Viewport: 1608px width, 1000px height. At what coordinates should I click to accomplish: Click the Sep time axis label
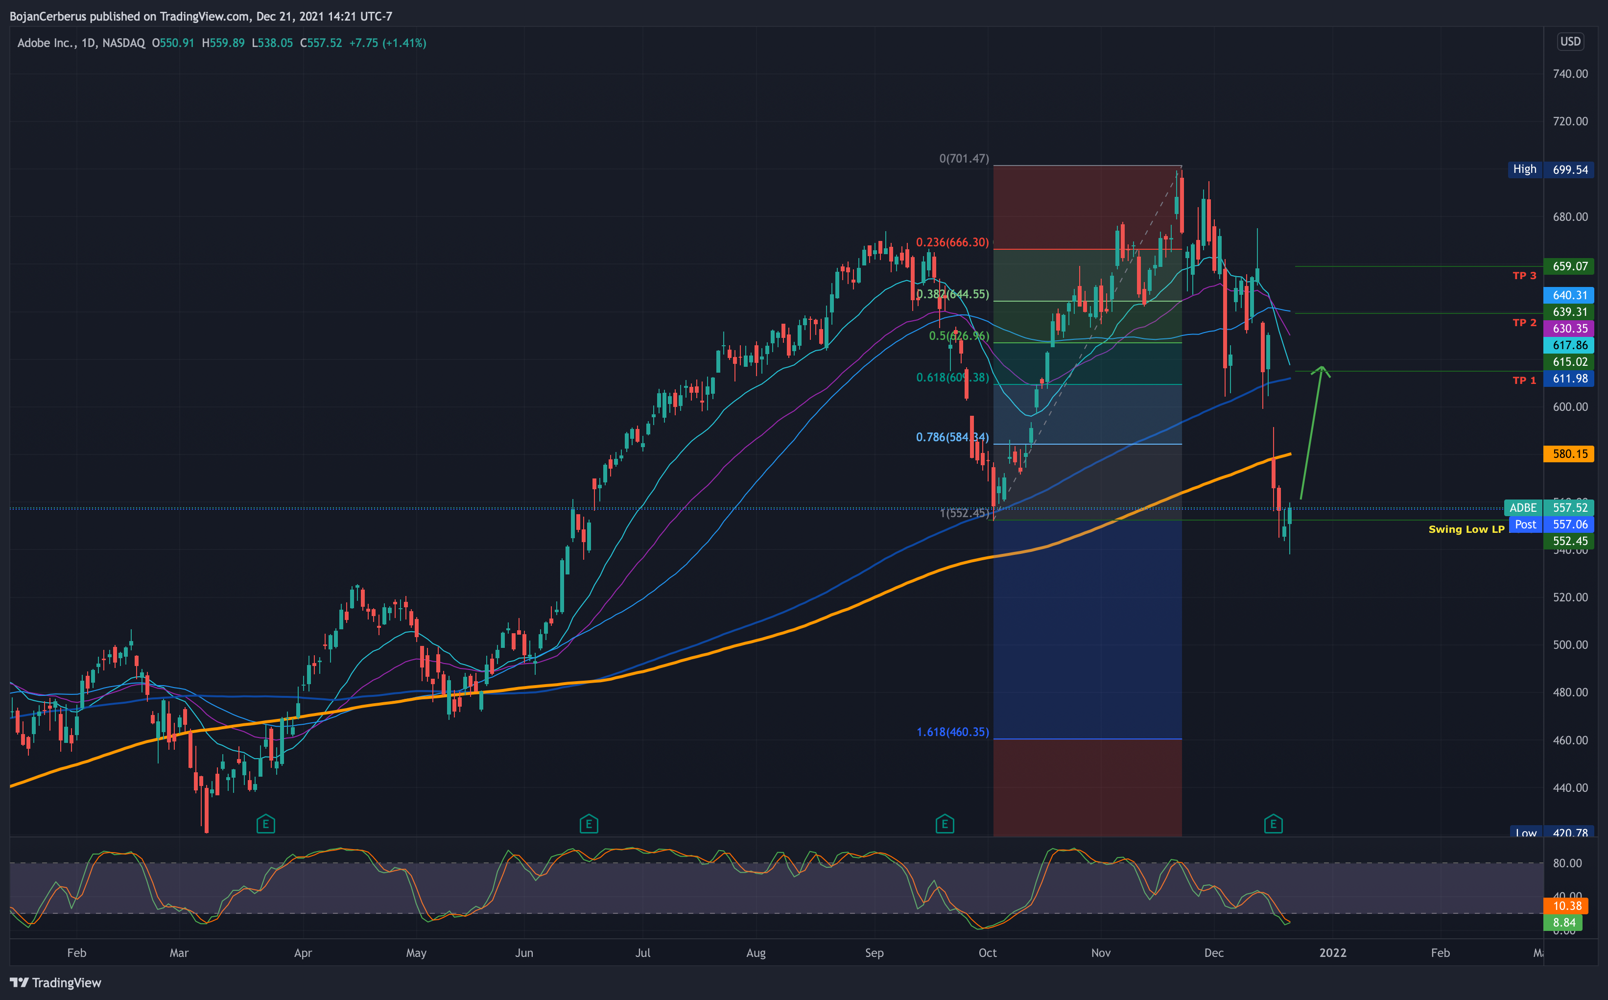874,953
